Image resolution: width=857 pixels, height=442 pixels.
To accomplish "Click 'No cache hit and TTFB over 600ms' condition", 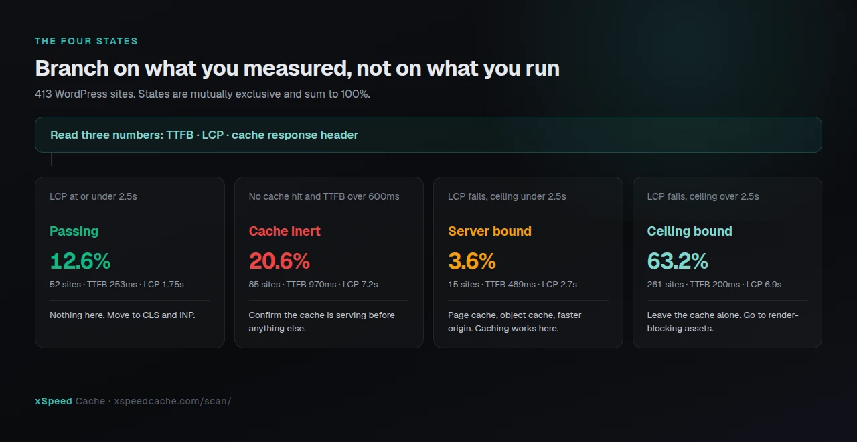I will 324,197.
